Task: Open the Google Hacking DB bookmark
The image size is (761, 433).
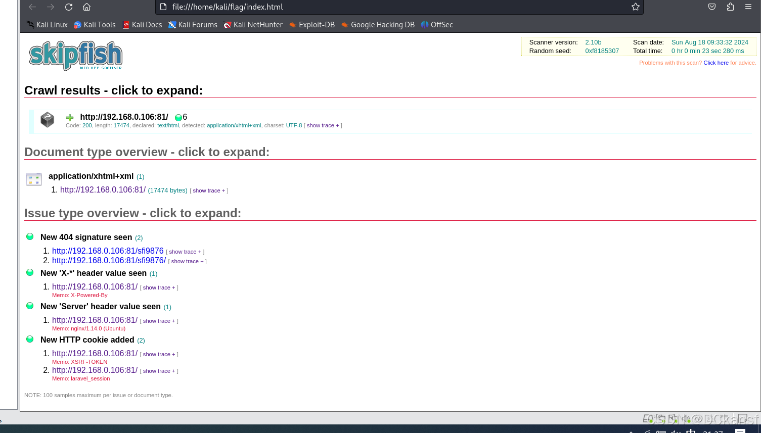Action: click(378, 25)
